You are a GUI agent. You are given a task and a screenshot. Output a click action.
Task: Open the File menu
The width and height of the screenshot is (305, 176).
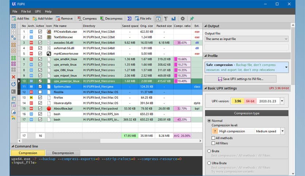click(x=15, y=11)
